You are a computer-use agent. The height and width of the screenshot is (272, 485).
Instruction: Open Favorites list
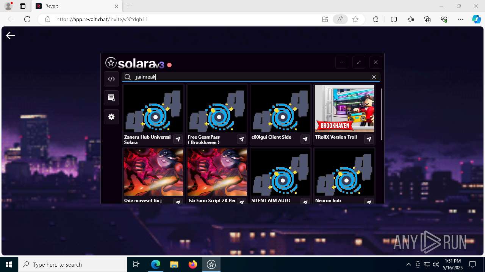(411, 19)
